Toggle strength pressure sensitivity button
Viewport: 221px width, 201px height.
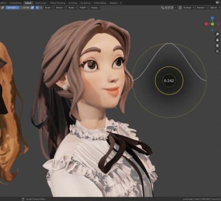[x=32, y=8]
